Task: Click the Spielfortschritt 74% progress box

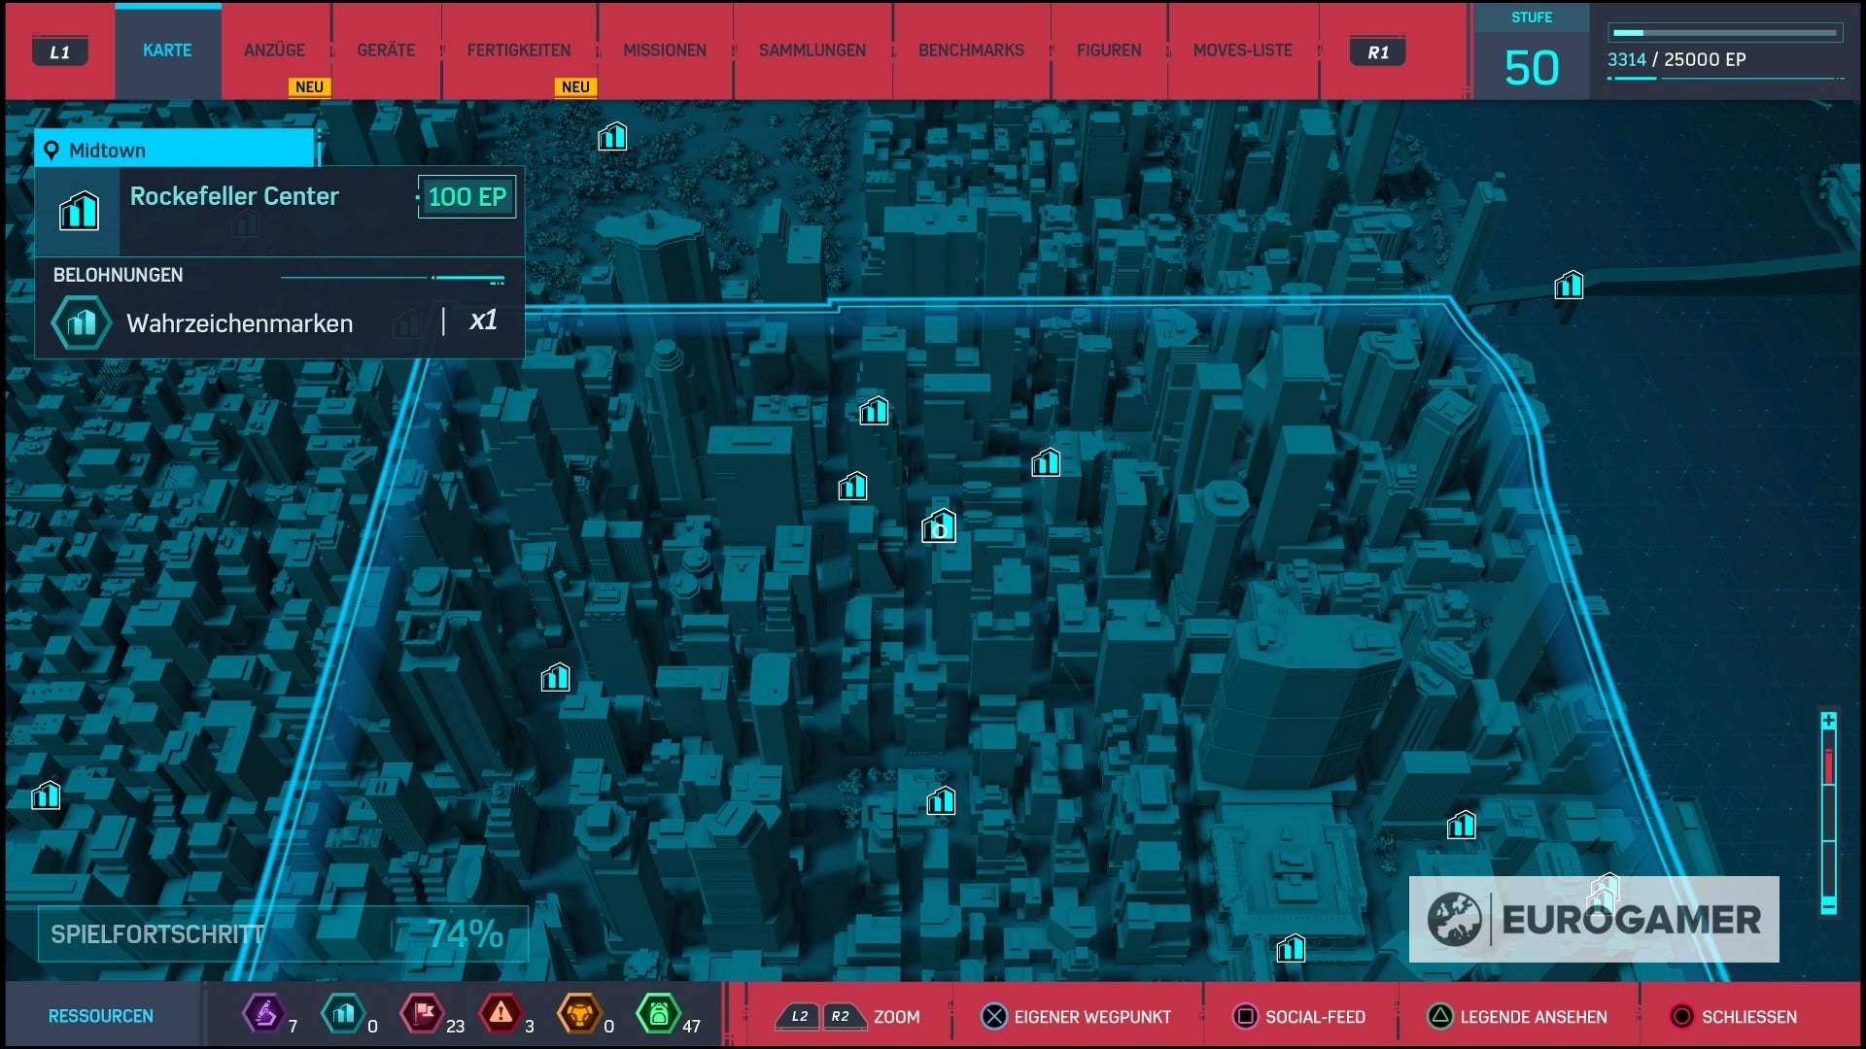Action: point(282,934)
